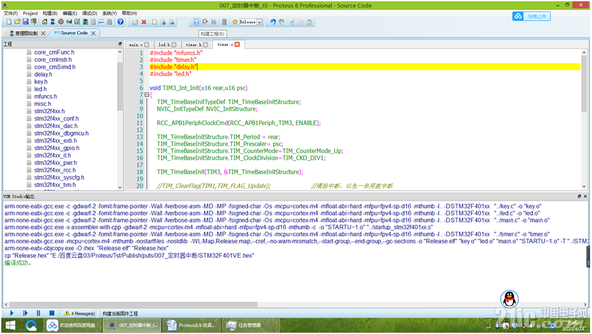Click the QQ penguin floating icon

[509, 299]
